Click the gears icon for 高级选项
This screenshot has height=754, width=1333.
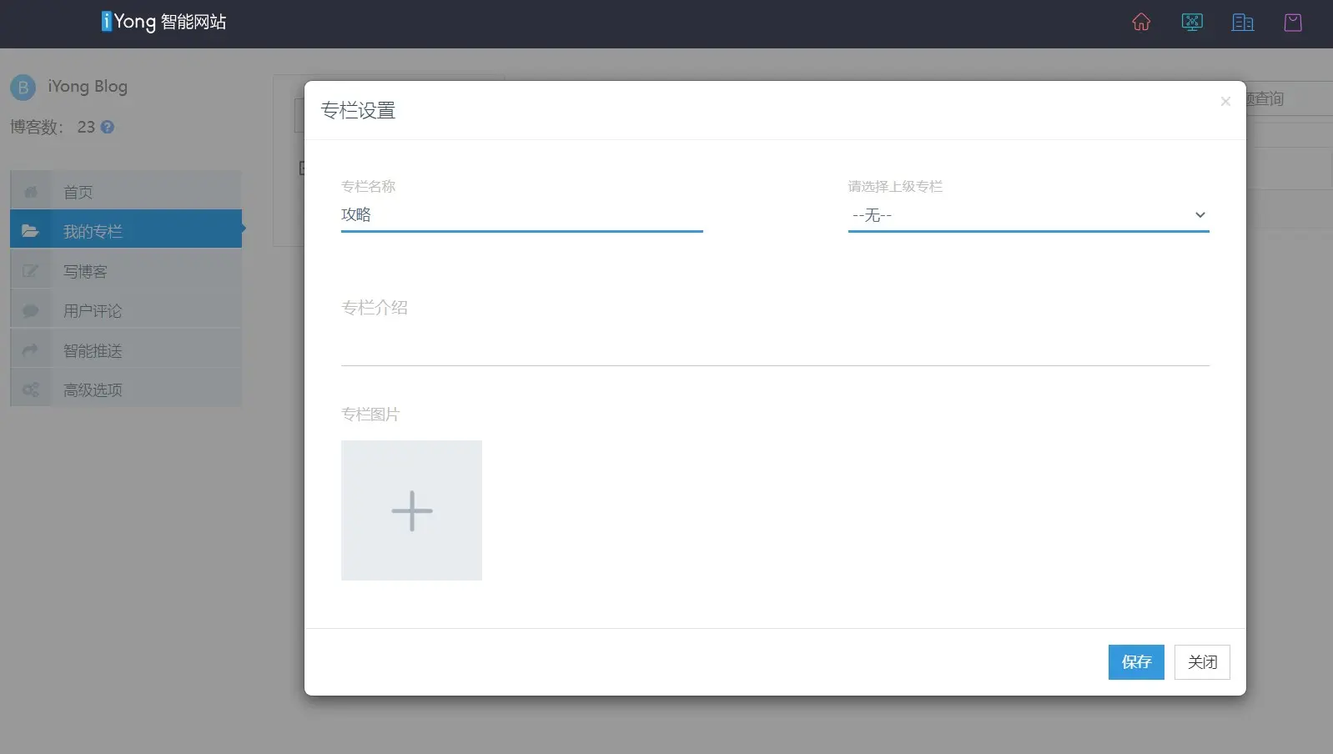click(x=31, y=390)
